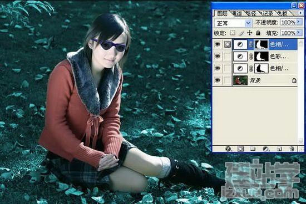This screenshot has height=204, width=306.
Task: Hide the top 色相 adjustment layer
Action: point(218,44)
